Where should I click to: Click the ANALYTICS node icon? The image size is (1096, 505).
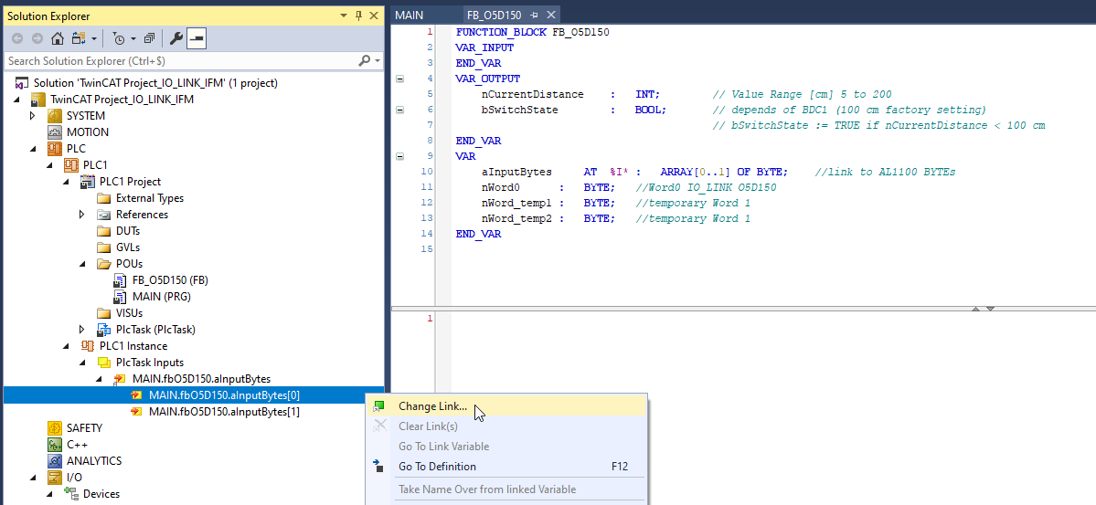[x=55, y=461]
